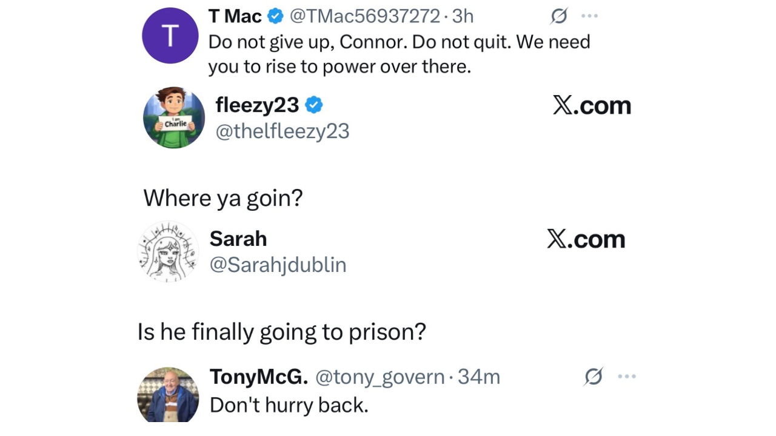Click the Grok icon on TonyMcG.'s tweet

pos(594,377)
